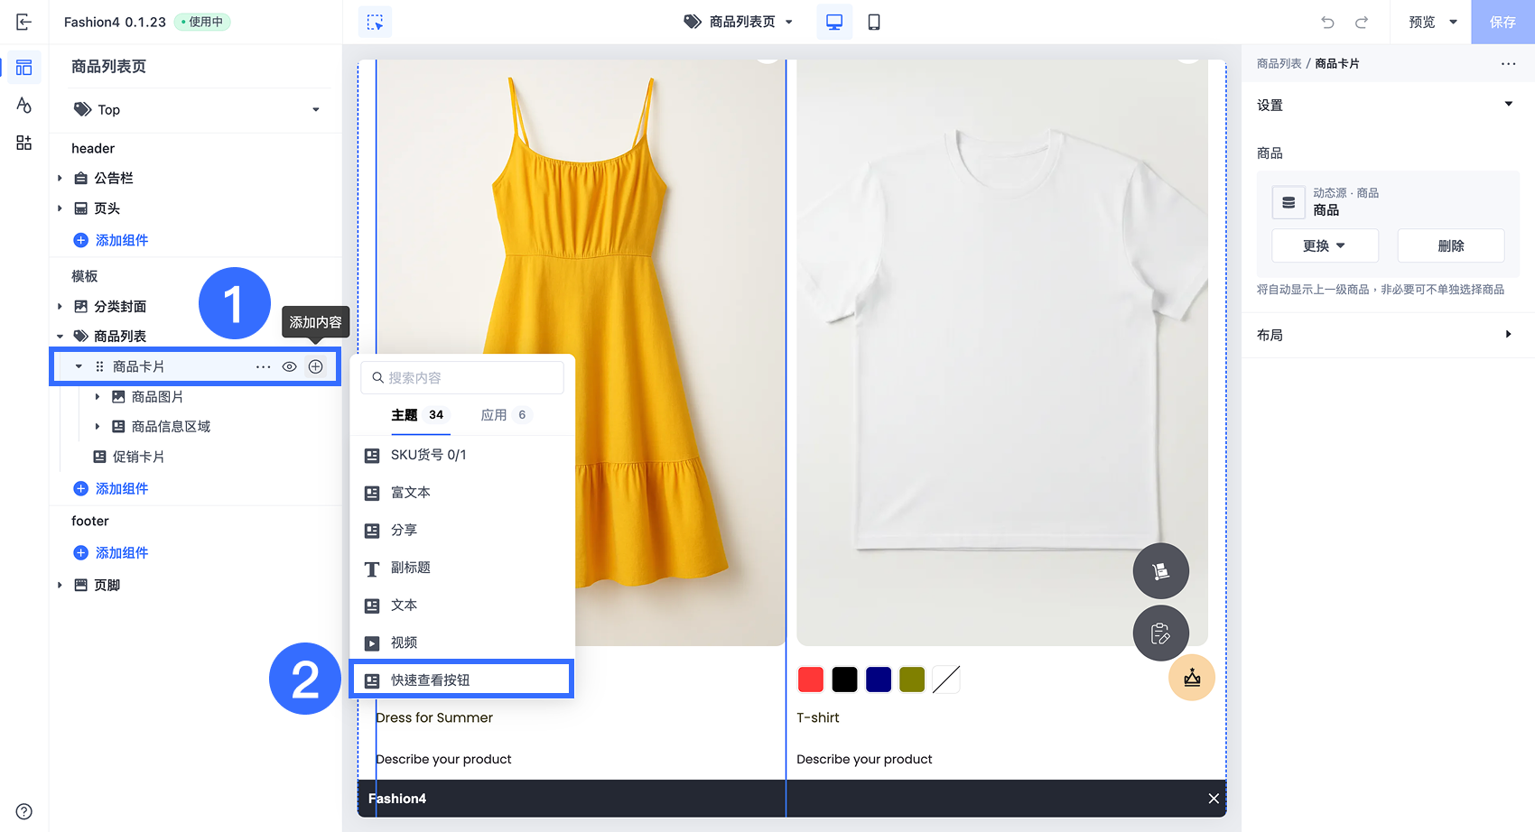Viewport: 1535px width, 832px height.
Task: Activate the element selection inspector toggle
Action: [375, 22]
